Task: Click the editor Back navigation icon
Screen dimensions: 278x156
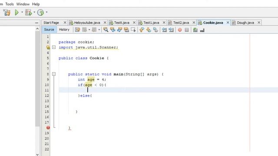Action: click(x=85, y=30)
